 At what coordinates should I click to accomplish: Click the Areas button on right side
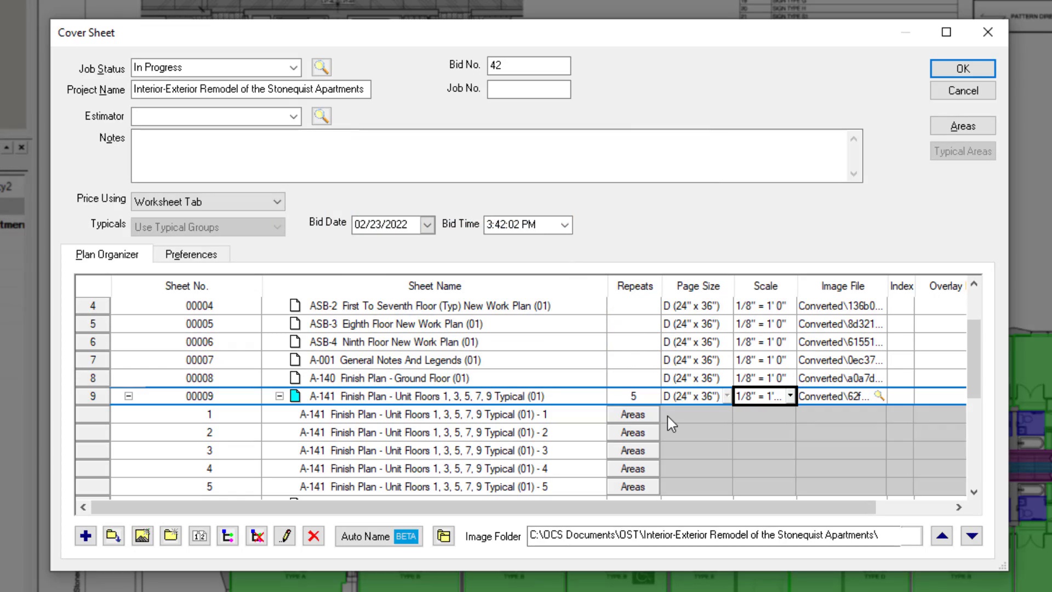point(962,126)
